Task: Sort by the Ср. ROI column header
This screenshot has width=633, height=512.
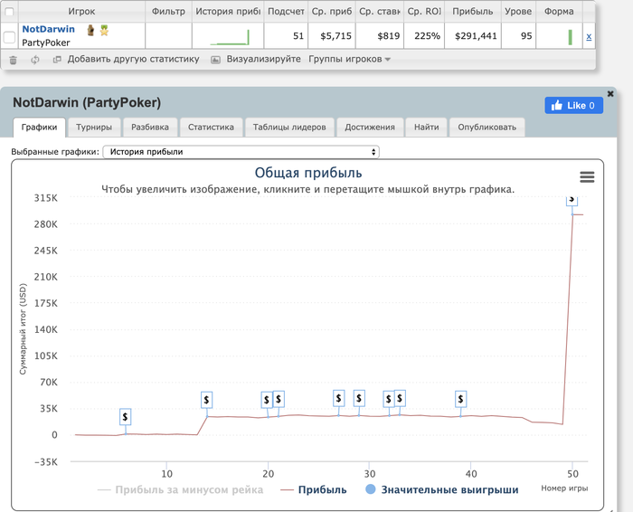Action: [x=424, y=11]
